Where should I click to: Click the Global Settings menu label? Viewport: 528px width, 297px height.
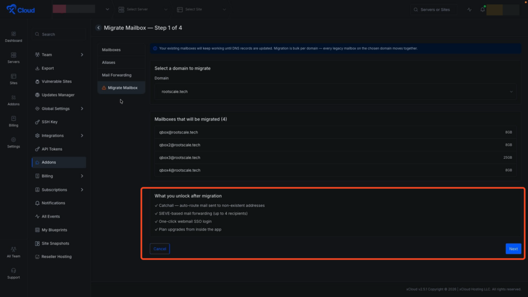coord(56,108)
